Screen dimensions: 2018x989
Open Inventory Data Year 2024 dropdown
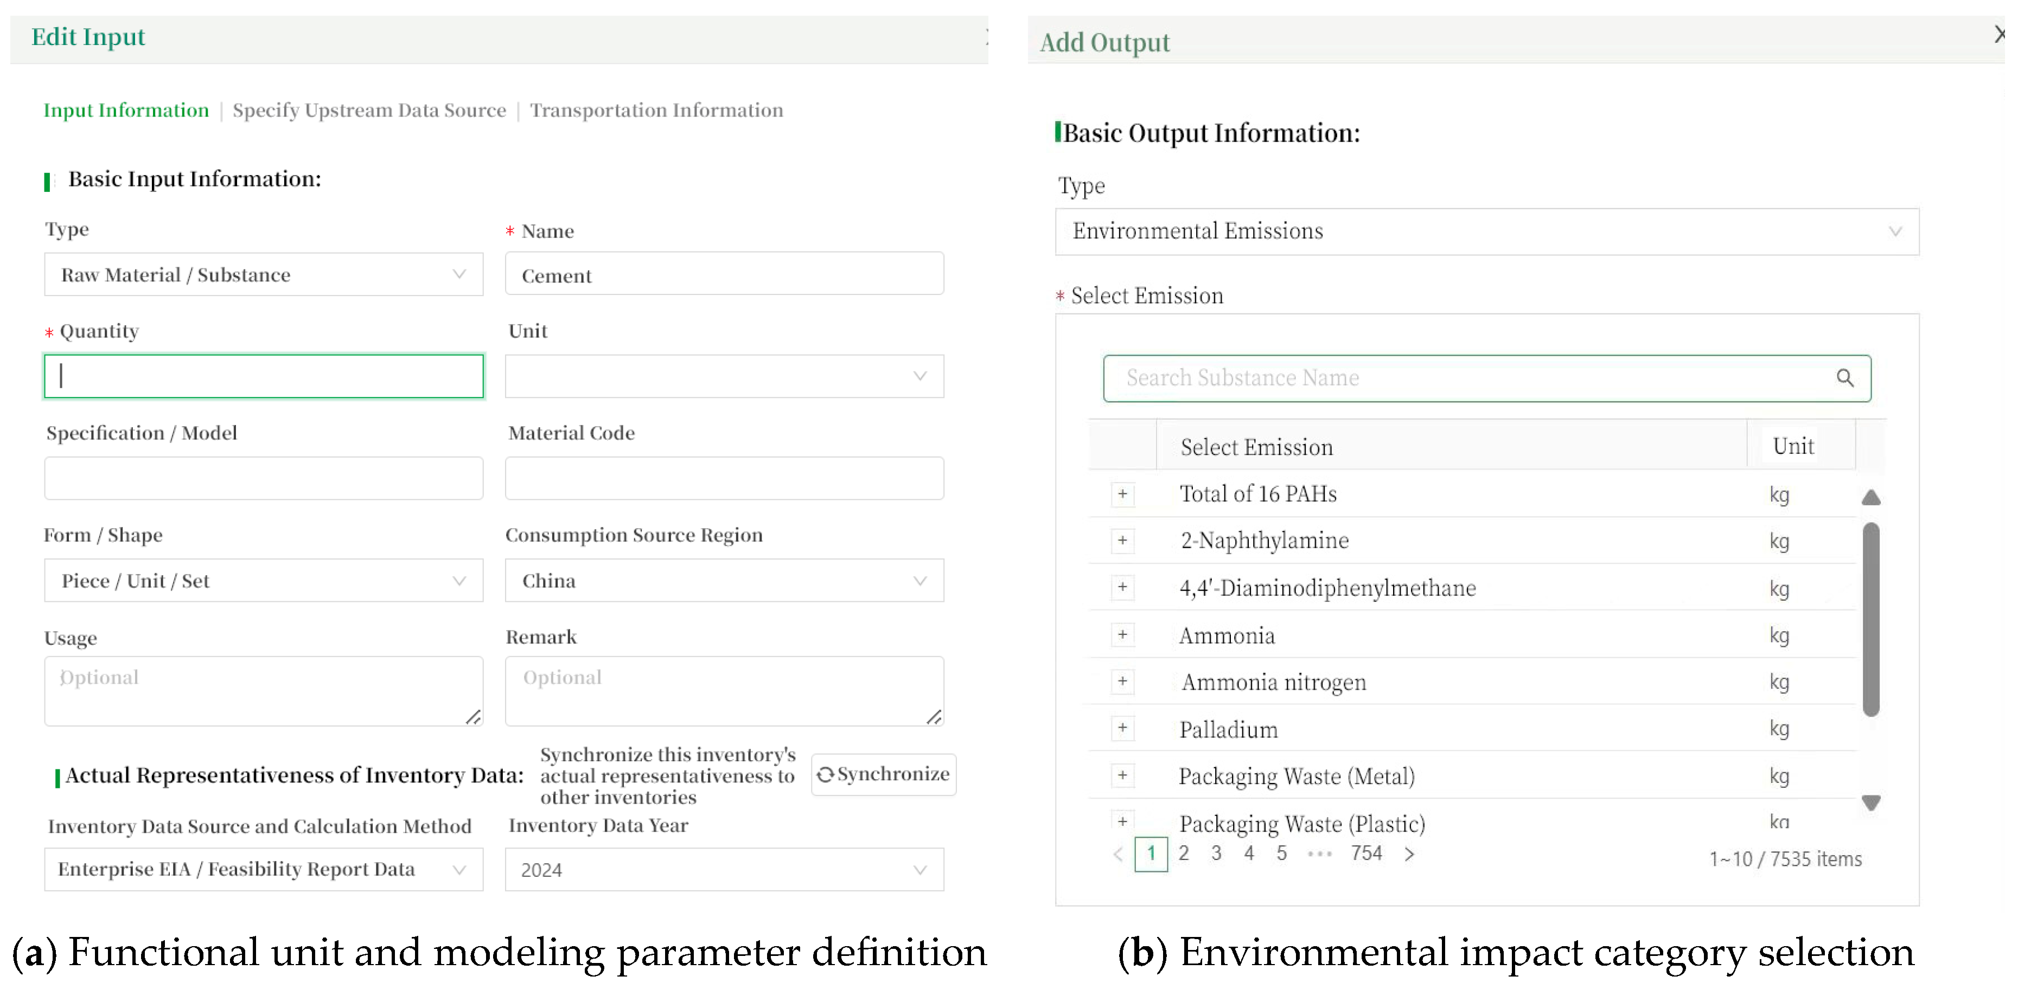click(724, 869)
